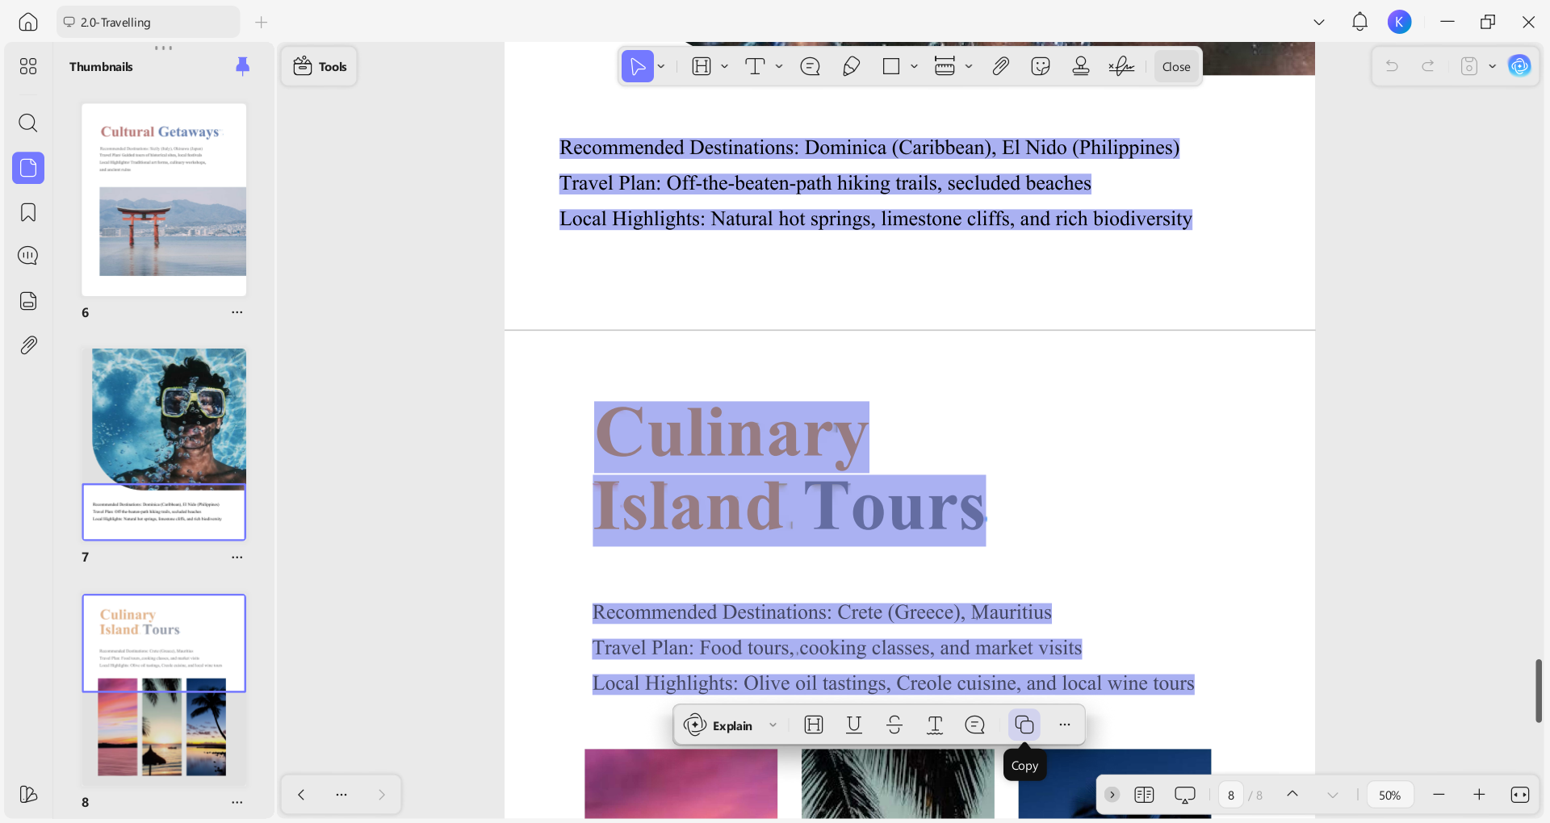This screenshot has height=823, width=1550.
Task: Close the annotation toolbar
Action: tap(1176, 67)
